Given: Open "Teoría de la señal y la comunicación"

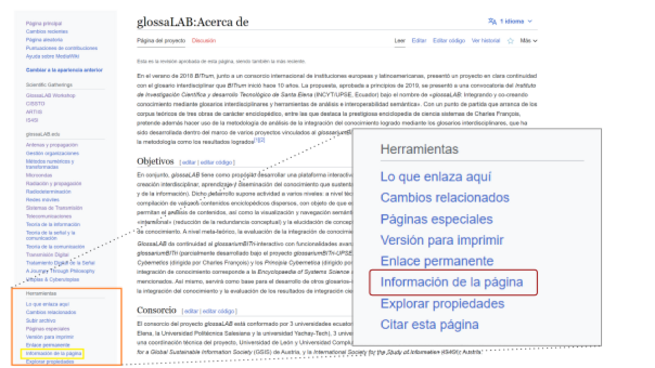Looking at the screenshot, I should [x=50, y=235].
